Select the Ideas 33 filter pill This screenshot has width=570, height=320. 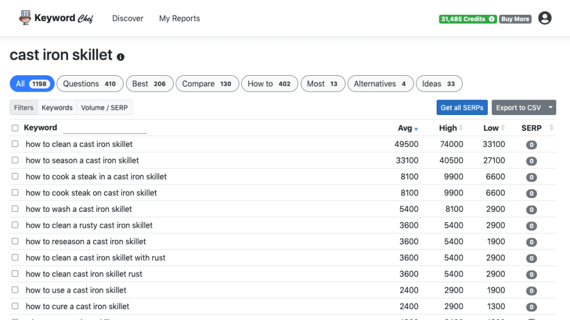coord(439,84)
